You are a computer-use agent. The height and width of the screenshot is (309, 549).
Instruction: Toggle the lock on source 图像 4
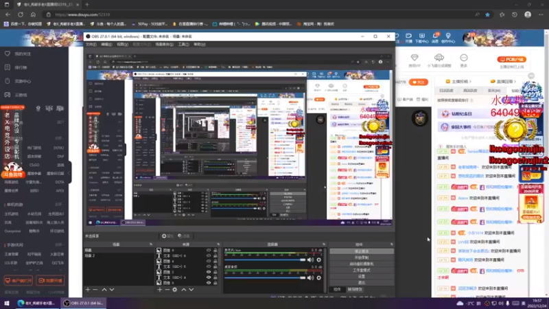coord(215,261)
